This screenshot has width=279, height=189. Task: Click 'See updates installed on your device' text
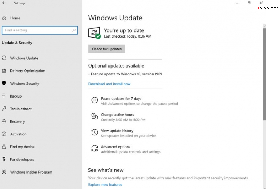click(128, 136)
